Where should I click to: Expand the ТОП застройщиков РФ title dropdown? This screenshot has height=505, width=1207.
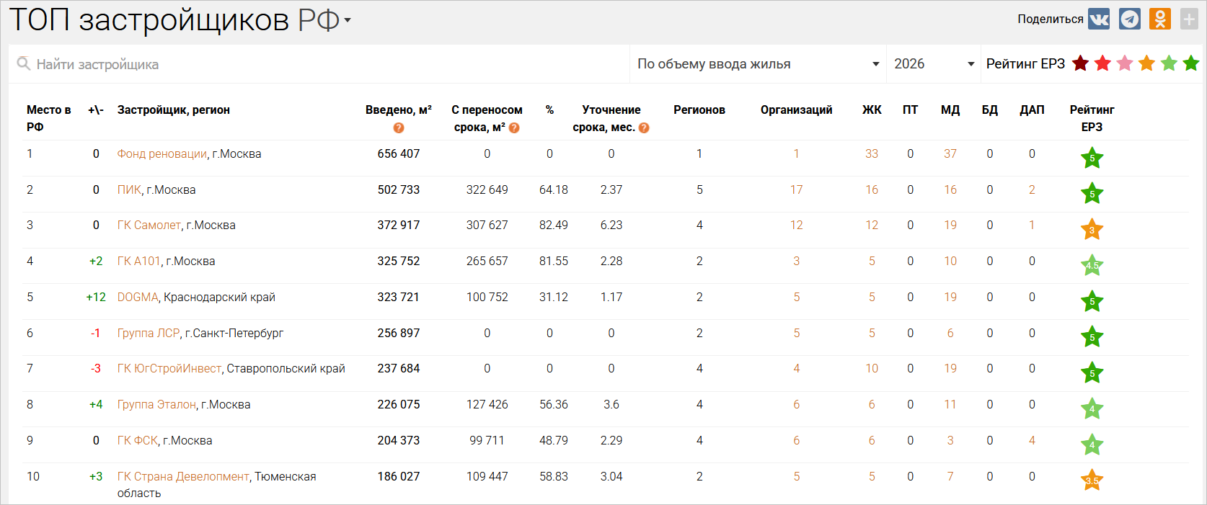(348, 20)
